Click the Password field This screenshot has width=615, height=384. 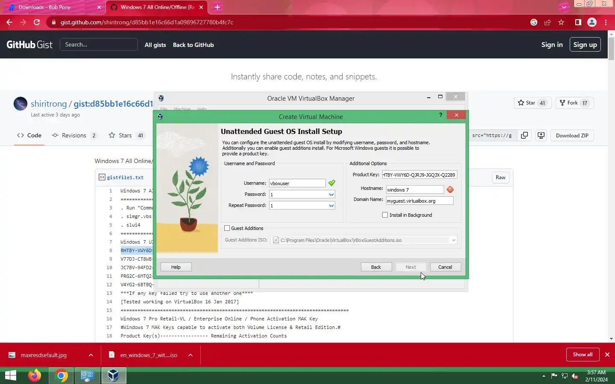[298, 194]
